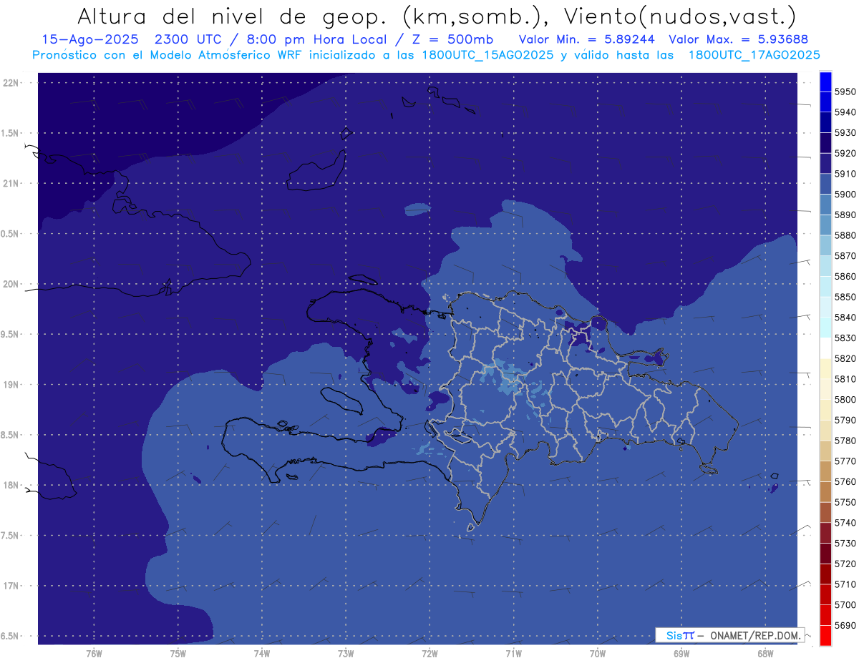Screen dimensions: 859x663
Task: Pick the light cyan swatch between 5830 and 5840
Action: [x=825, y=327]
